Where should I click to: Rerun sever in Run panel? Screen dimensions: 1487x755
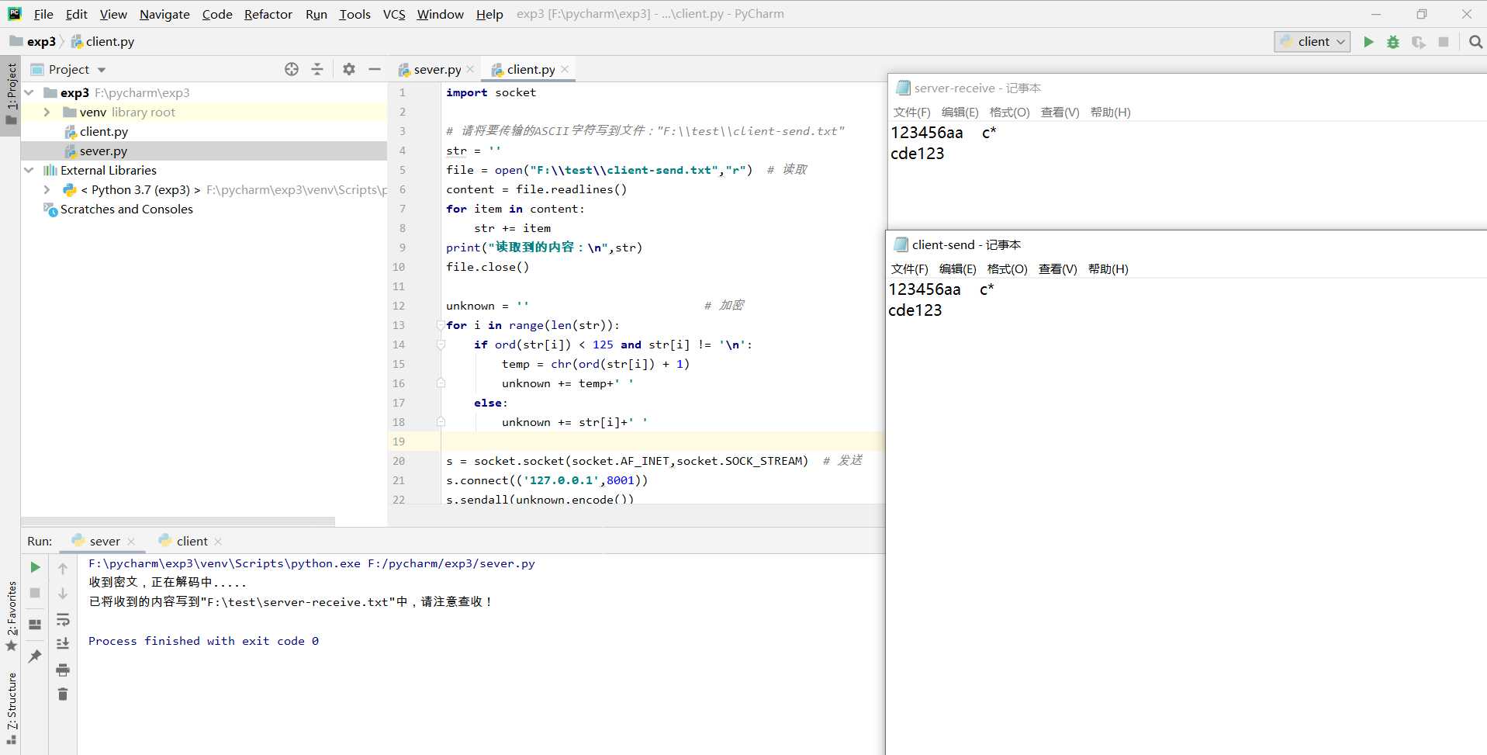coord(35,567)
